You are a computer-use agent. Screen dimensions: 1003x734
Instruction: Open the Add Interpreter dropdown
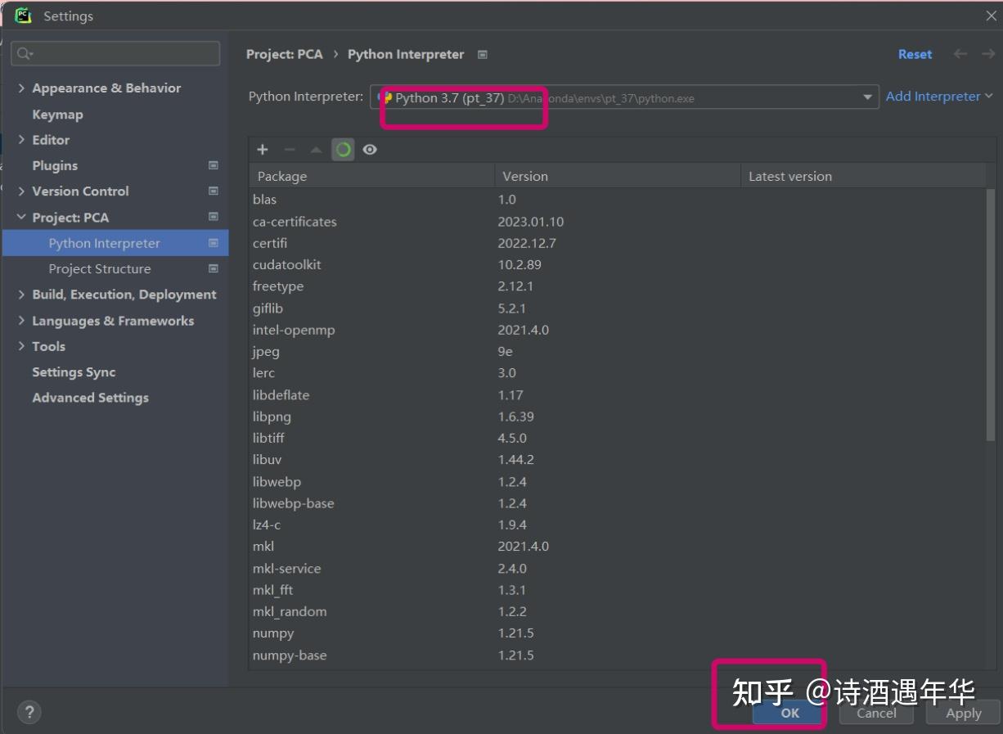point(938,96)
